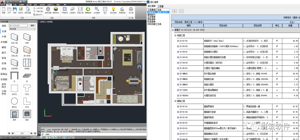
Task: Open the 构件来源 dropdown
Action: tap(22, 29)
